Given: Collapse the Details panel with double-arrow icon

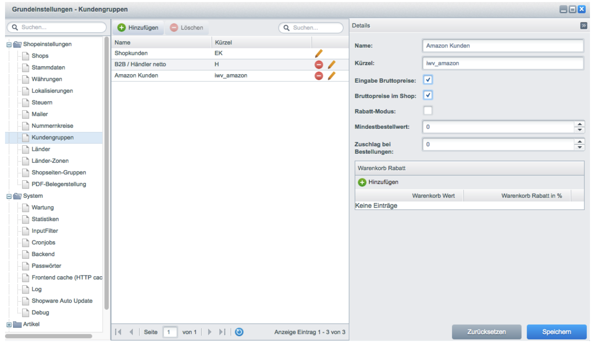Looking at the screenshot, I should click(583, 26).
